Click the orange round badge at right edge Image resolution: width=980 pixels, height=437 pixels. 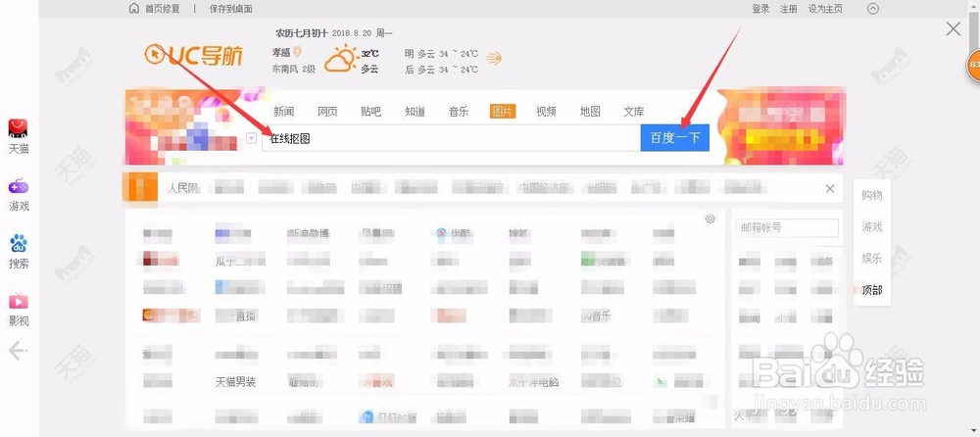pyautogui.click(x=973, y=65)
